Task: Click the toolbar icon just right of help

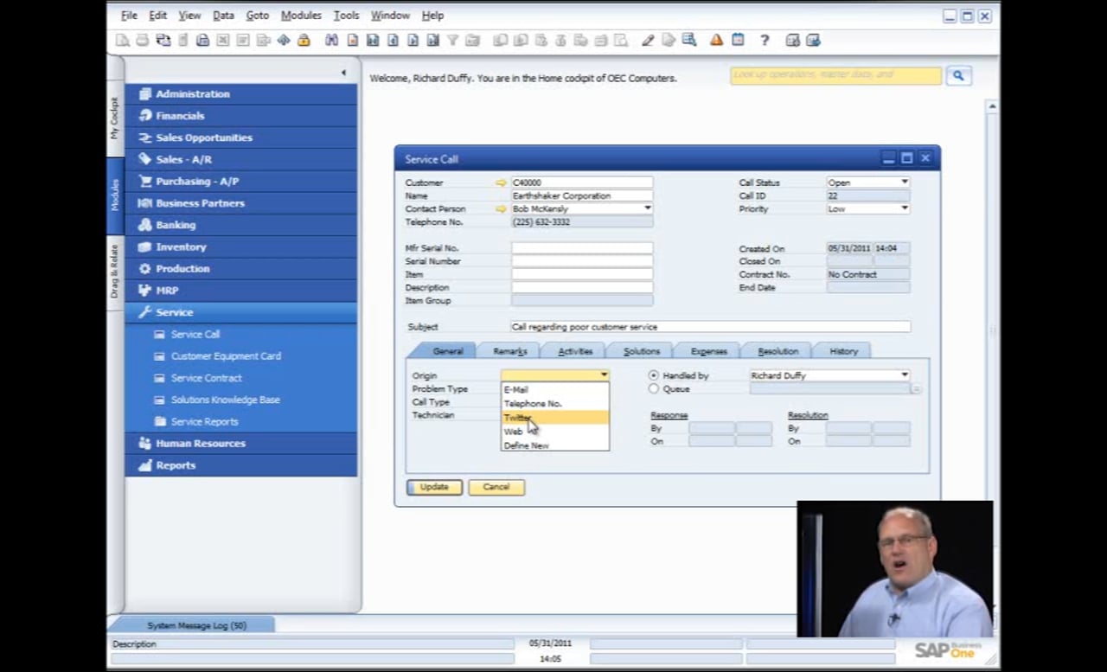Action: tap(792, 41)
